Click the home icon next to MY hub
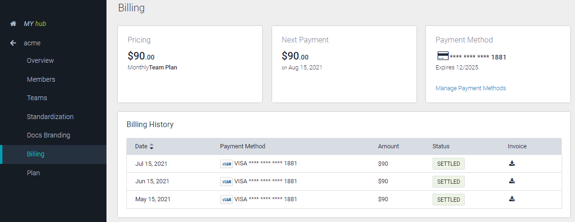This screenshot has width=575, height=222. pos(13,24)
